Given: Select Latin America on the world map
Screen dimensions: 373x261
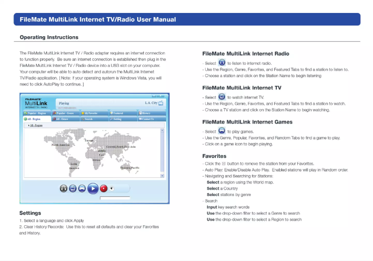Looking at the screenshot, I should click(74, 166).
